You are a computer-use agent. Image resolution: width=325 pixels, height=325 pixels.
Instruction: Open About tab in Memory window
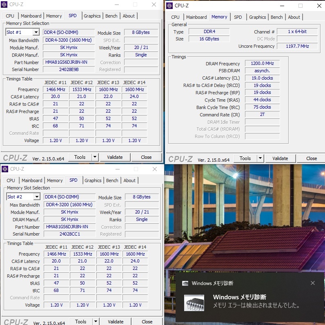coord(294,17)
